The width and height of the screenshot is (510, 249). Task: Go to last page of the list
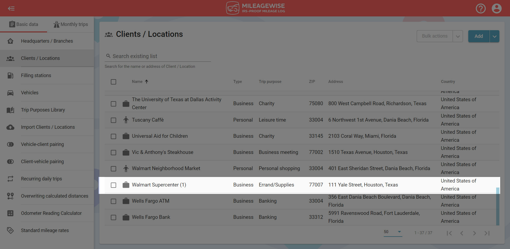pos(487,233)
